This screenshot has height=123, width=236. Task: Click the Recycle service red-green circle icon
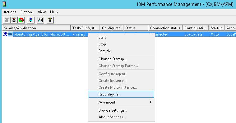tap(21, 20)
